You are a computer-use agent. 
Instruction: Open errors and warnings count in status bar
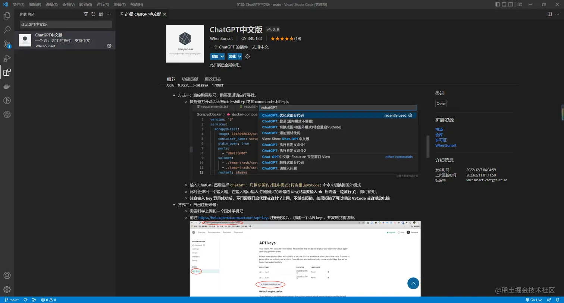coord(48,300)
